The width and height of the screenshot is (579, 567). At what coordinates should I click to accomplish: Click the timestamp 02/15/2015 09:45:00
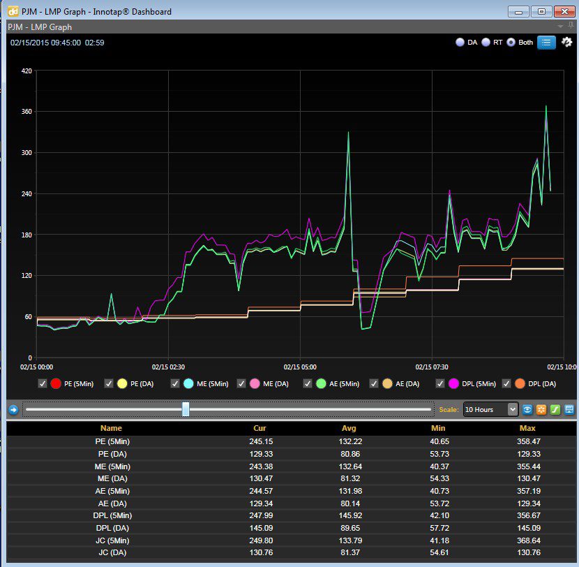45,43
